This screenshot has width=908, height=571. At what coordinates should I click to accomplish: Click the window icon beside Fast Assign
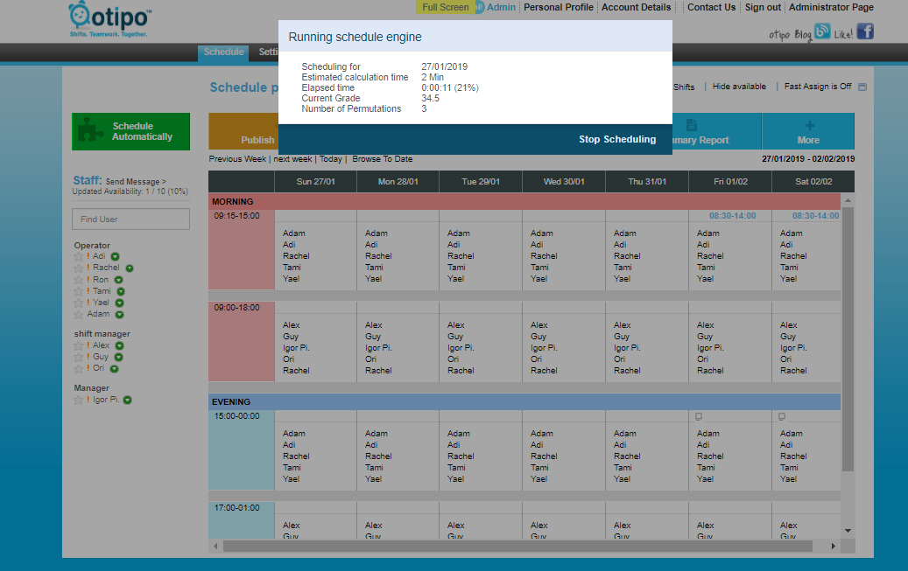tap(862, 87)
